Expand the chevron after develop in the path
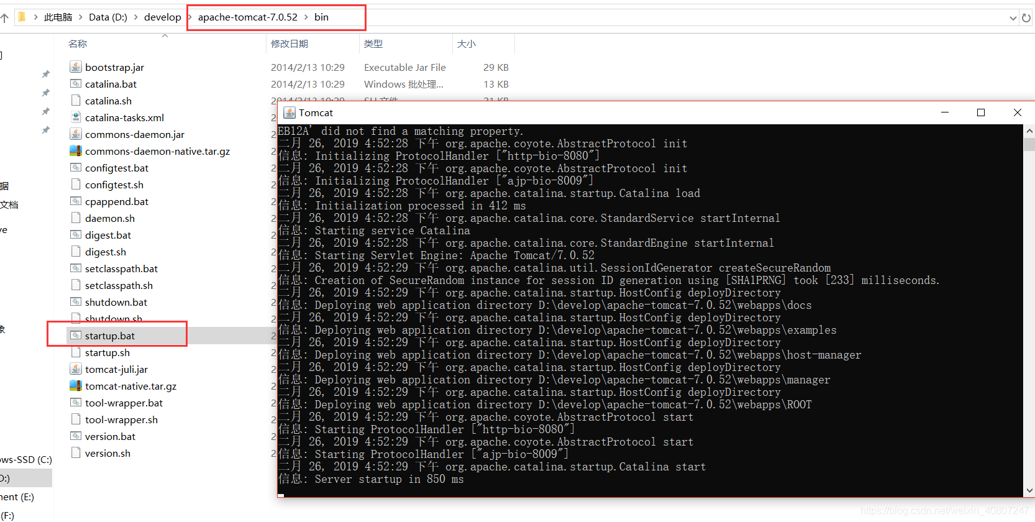Image resolution: width=1035 pixels, height=522 pixels. click(x=190, y=17)
